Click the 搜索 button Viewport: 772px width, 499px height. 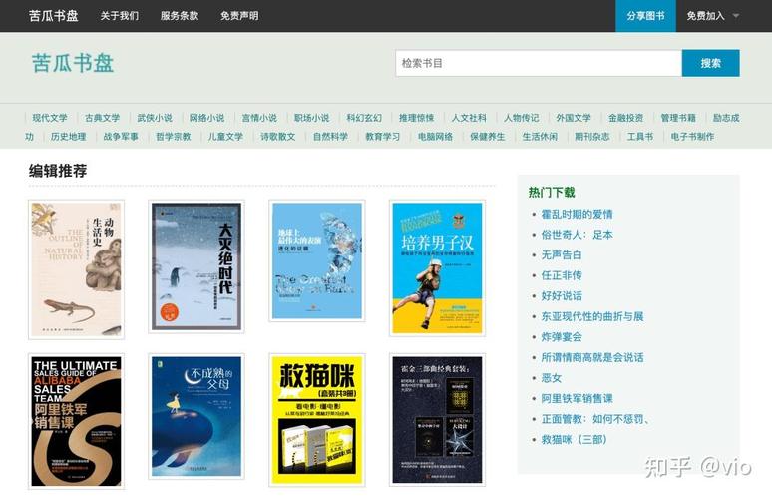pos(710,63)
